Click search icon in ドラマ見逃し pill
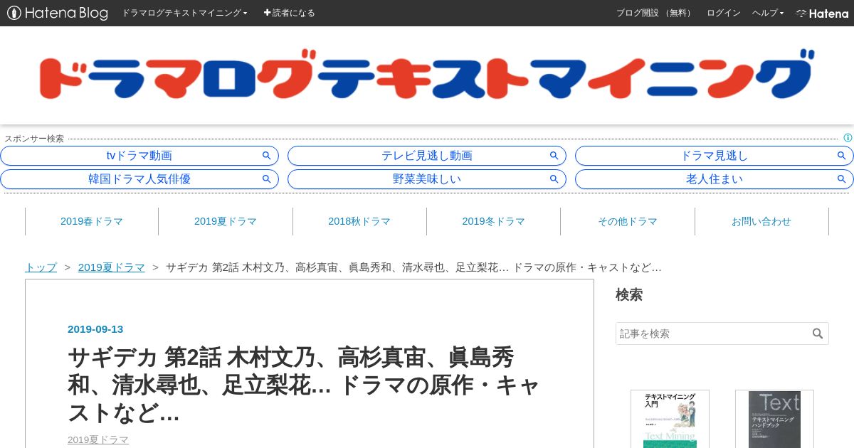854x448 pixels. pyautogui.click(x=842, y=156)
